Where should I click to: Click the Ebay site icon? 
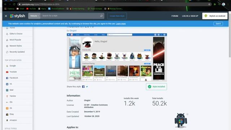[7, 114]
